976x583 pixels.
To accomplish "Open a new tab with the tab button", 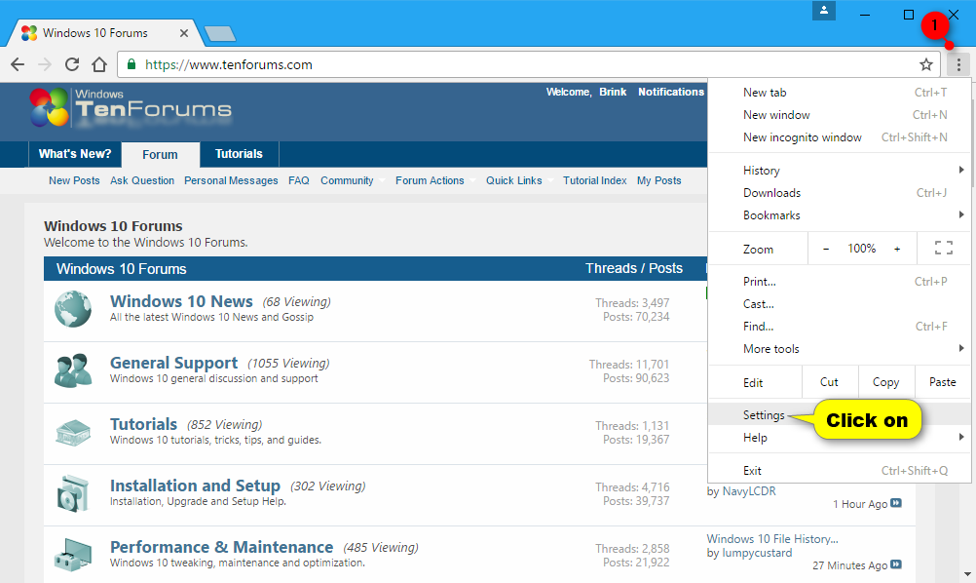I will (x=220, y=33).
